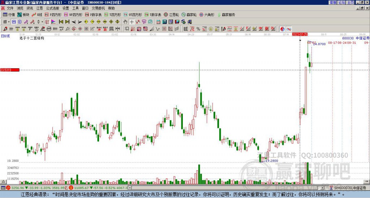Switch to the K线 chart view
The height and width of the screenshot is (198, 370).
[37, 14]
